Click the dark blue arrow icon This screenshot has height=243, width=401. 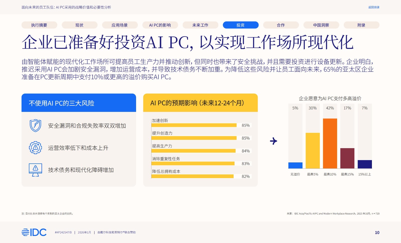tap(273, 141)
